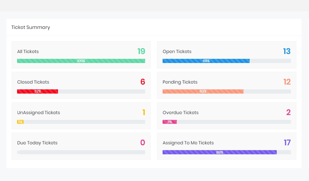Click the green 100% progress bar

(x=81, y=61)
